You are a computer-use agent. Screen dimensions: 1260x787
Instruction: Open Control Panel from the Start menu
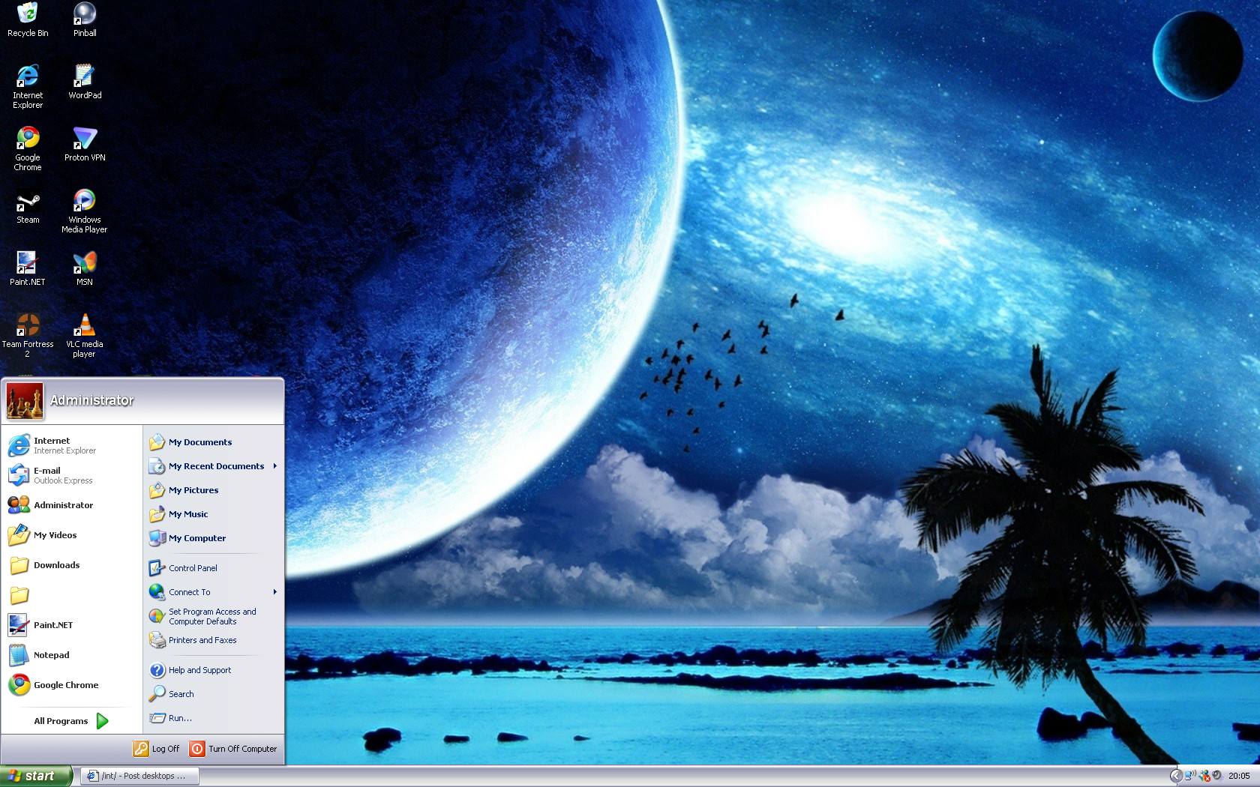tap(214, 568)
